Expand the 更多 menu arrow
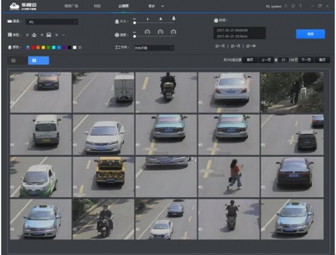Screen dimensions: 336x255 pos(163,6)
